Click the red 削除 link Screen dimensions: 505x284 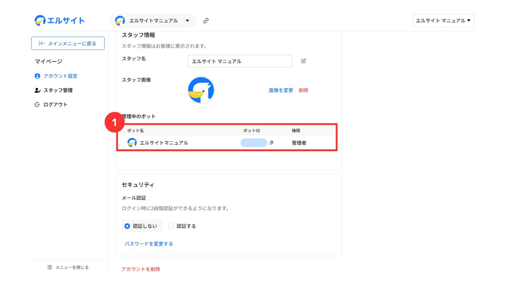[x=303, y=90]
